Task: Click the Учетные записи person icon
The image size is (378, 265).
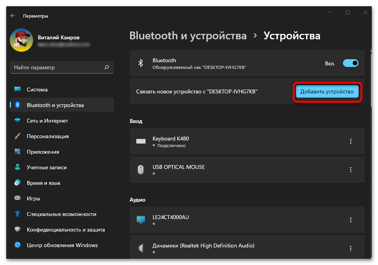Action: pos(18,167)
